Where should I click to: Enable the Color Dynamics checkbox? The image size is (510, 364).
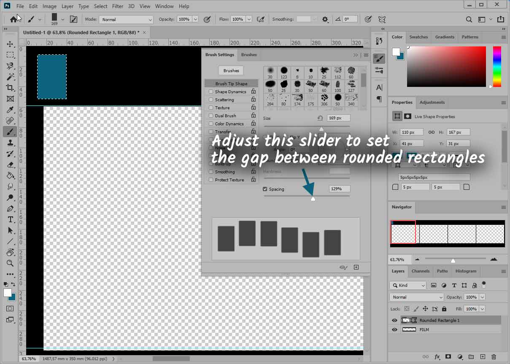coord(211,124)
